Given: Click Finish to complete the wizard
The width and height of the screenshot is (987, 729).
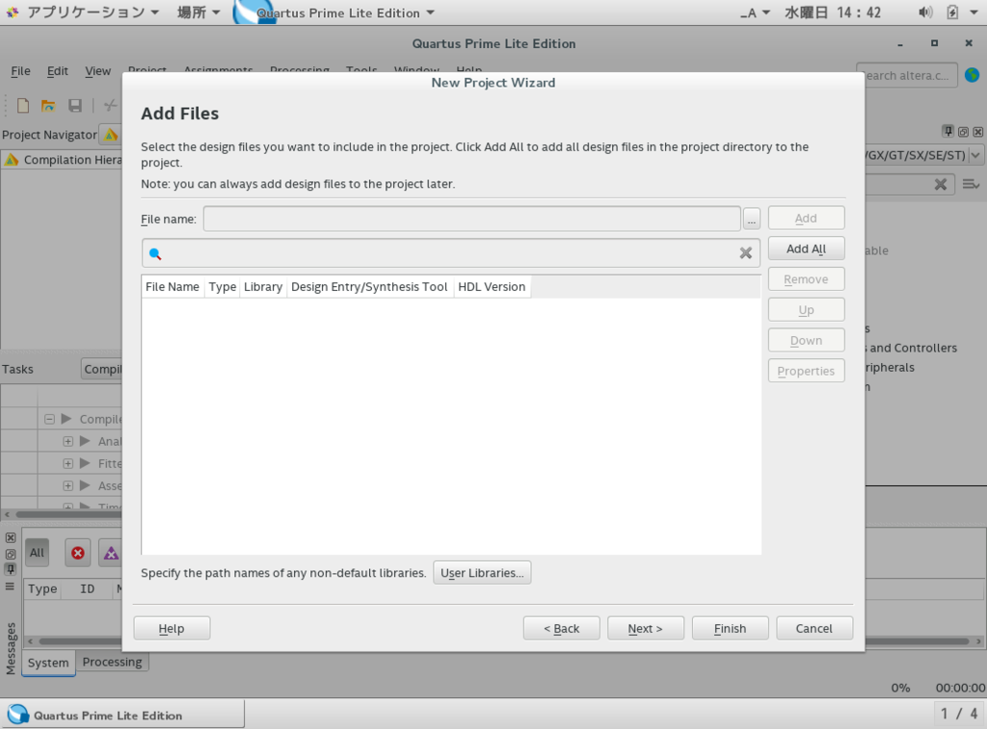Looking at the screenshot, I should point(731,628).
